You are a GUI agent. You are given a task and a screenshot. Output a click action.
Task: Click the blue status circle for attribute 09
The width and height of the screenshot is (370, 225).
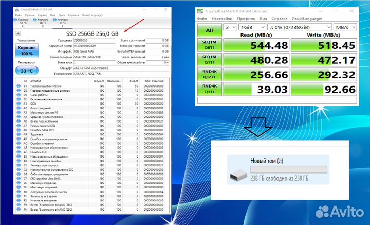coord(18,95)
